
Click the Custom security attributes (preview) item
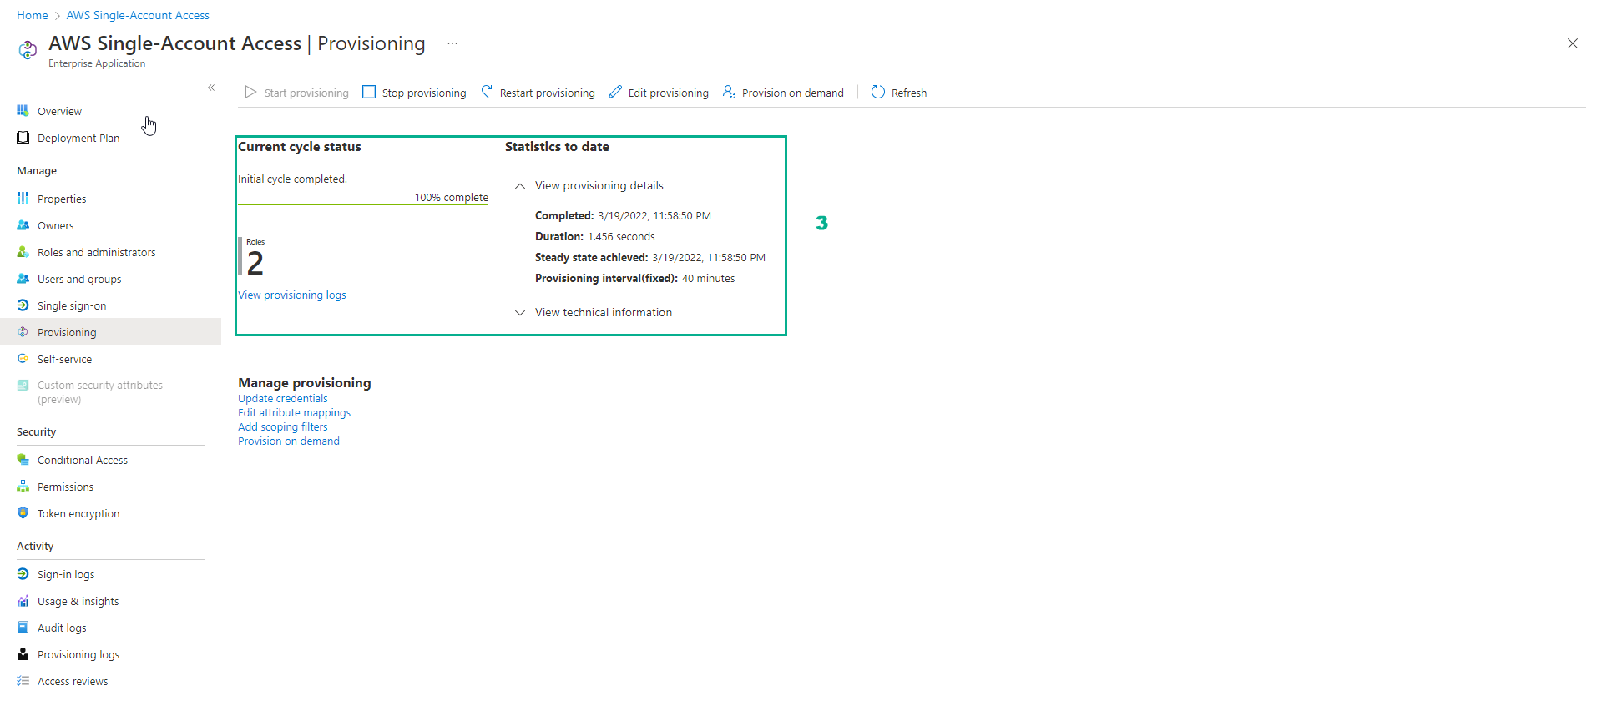tap(100, 392)
